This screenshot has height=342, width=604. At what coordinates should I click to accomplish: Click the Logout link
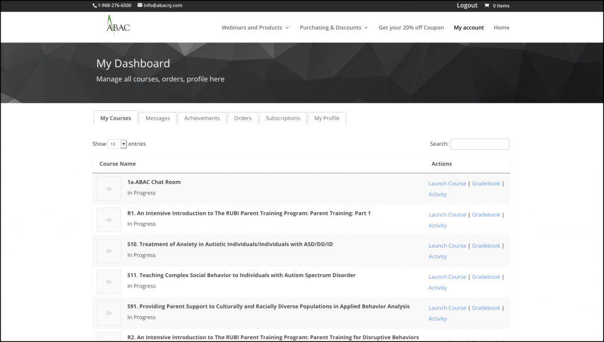click(467, 5)
